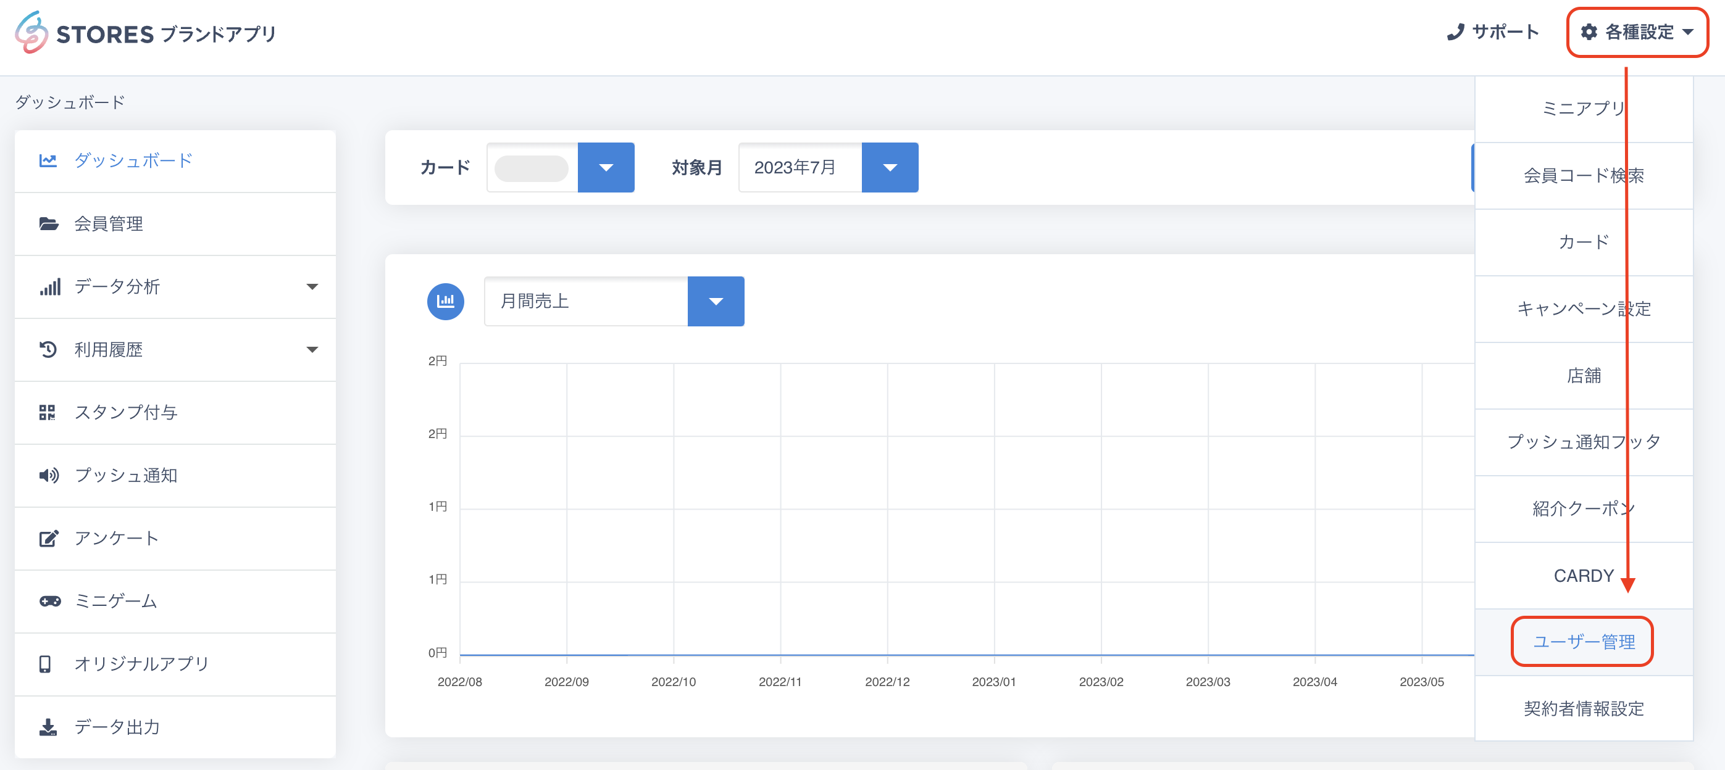
Task: Click the survey pencil edit icon
Action: [x=48, y=538]
